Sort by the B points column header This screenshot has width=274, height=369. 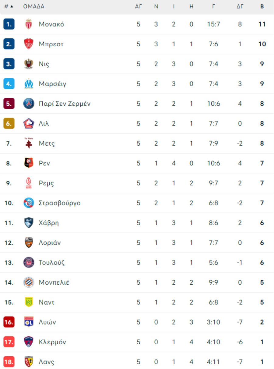pyautogui.click(x=262, y=6)
